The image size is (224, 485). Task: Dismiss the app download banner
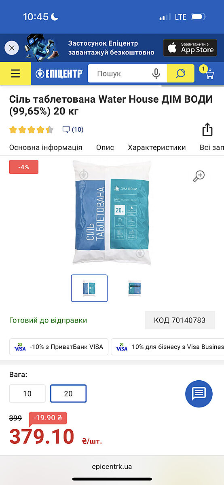pyautogui.click(x=12, y=48)
